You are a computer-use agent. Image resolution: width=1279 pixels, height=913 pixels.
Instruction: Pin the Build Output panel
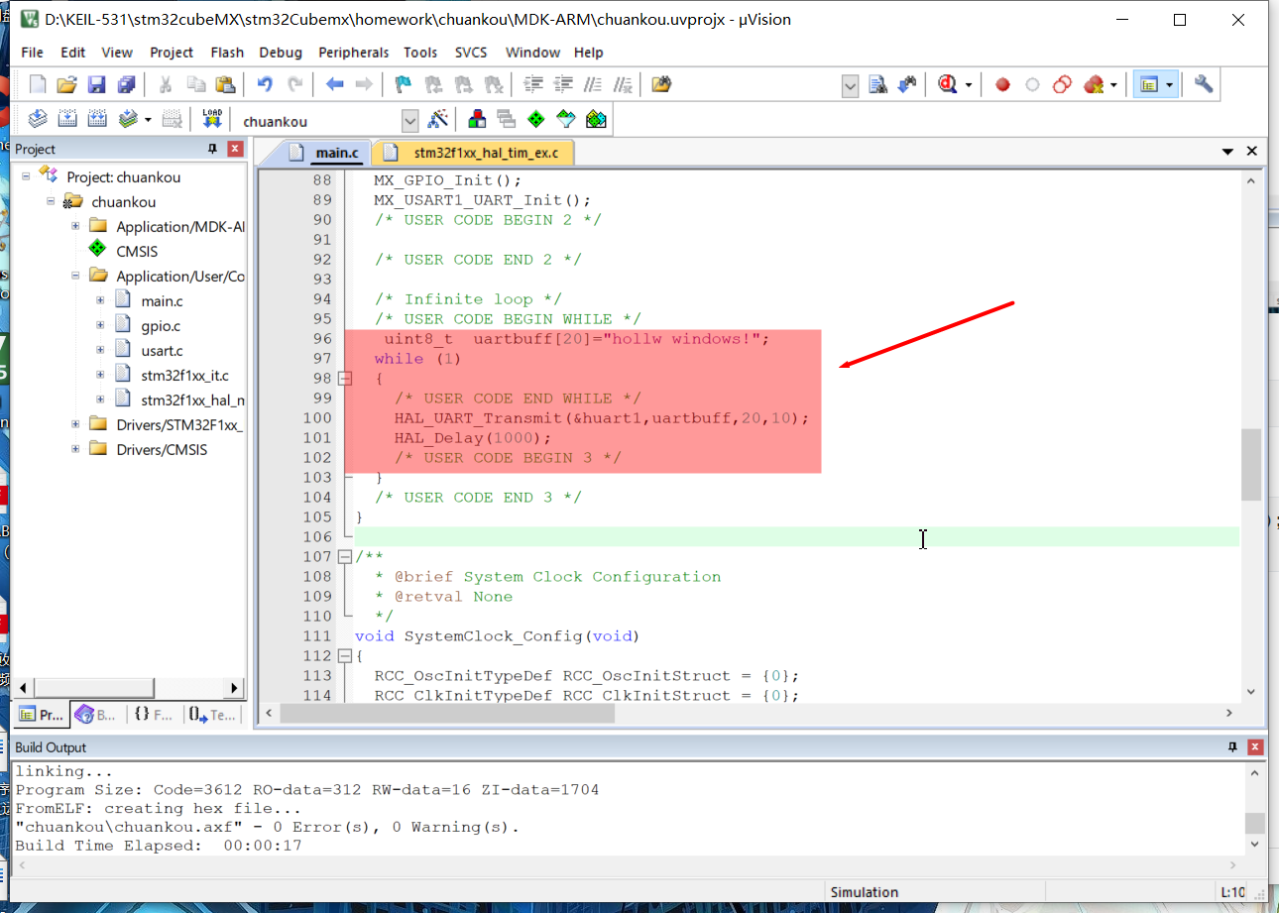1232,746
